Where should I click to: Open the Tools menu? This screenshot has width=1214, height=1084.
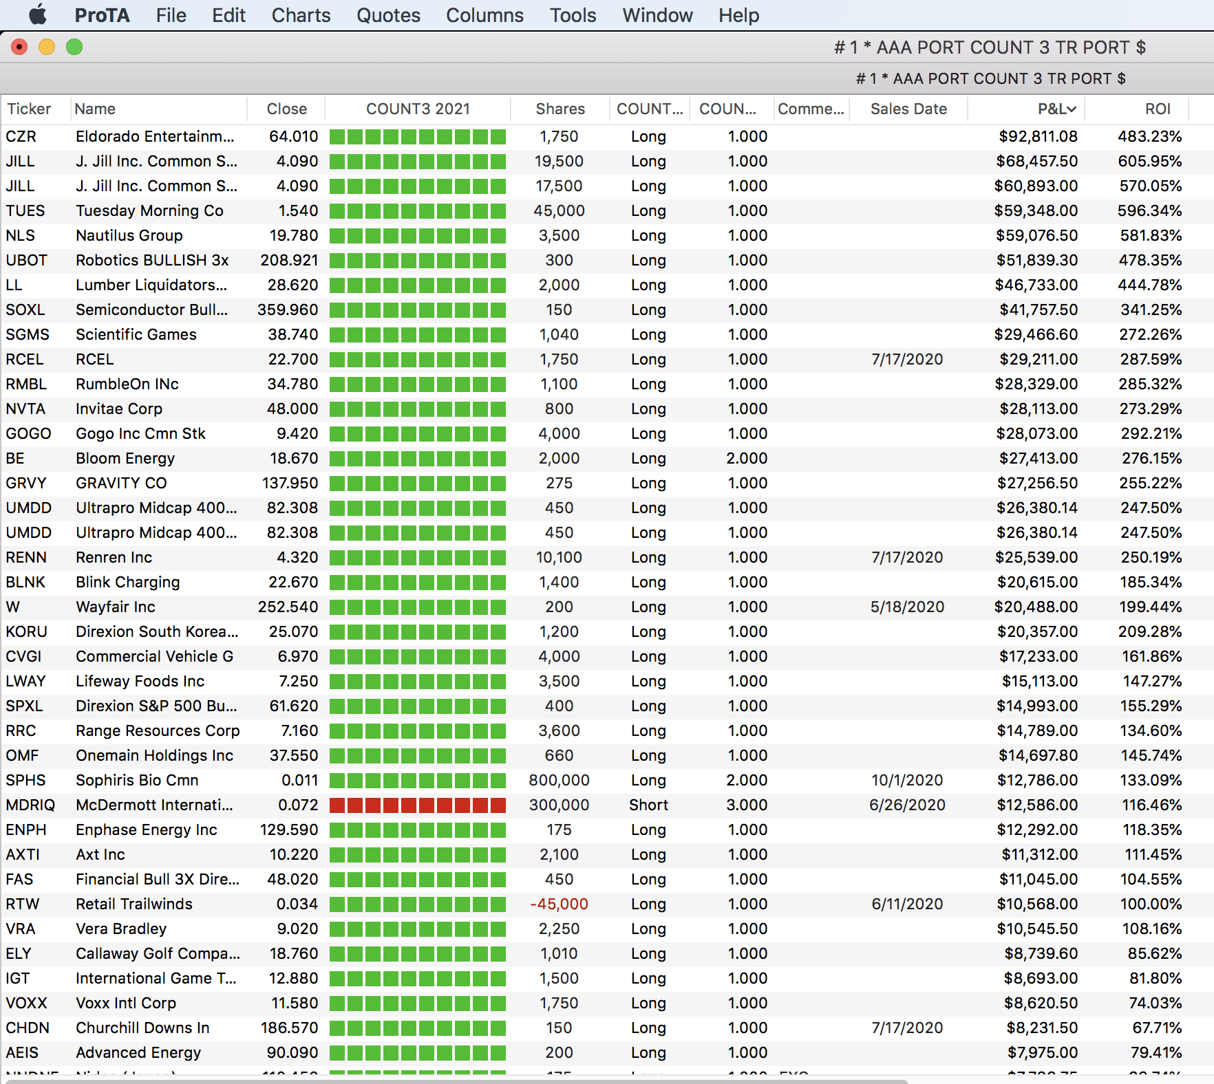(x=573, y=15)
